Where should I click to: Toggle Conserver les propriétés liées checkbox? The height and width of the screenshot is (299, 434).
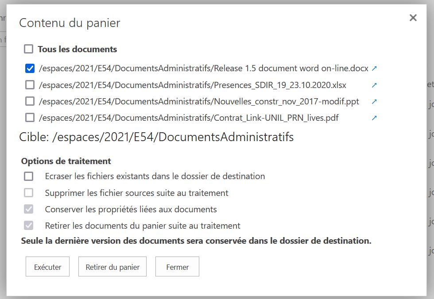pyautogui.click(x=29, y=209)
